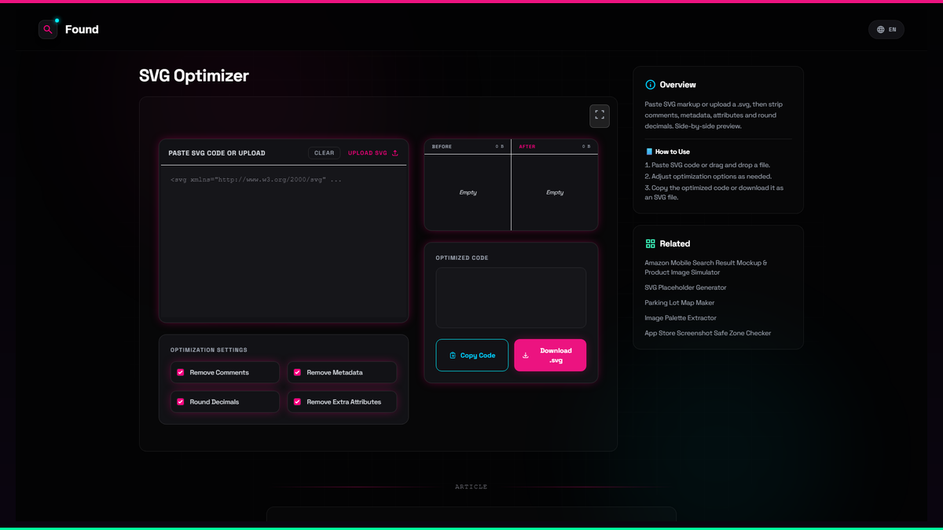Click the How to Use book icon
The image size is (943, 530).
(x=649, y=152)
